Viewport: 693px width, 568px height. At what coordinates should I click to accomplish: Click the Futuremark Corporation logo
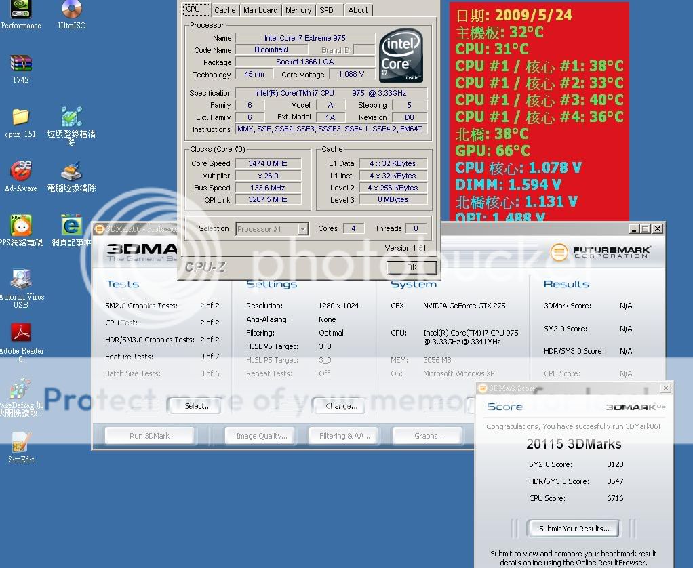tap(601, 251)
